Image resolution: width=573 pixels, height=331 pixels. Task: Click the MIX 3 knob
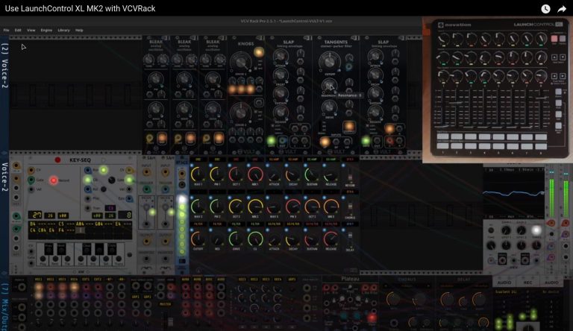point(331,207)
